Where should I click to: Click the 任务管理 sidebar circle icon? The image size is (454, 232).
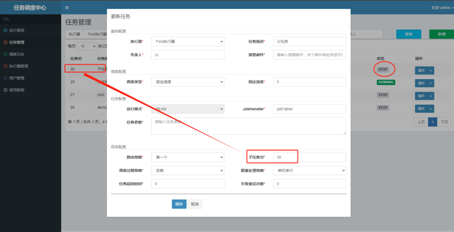pyautogui.click(x=5, y=42)
